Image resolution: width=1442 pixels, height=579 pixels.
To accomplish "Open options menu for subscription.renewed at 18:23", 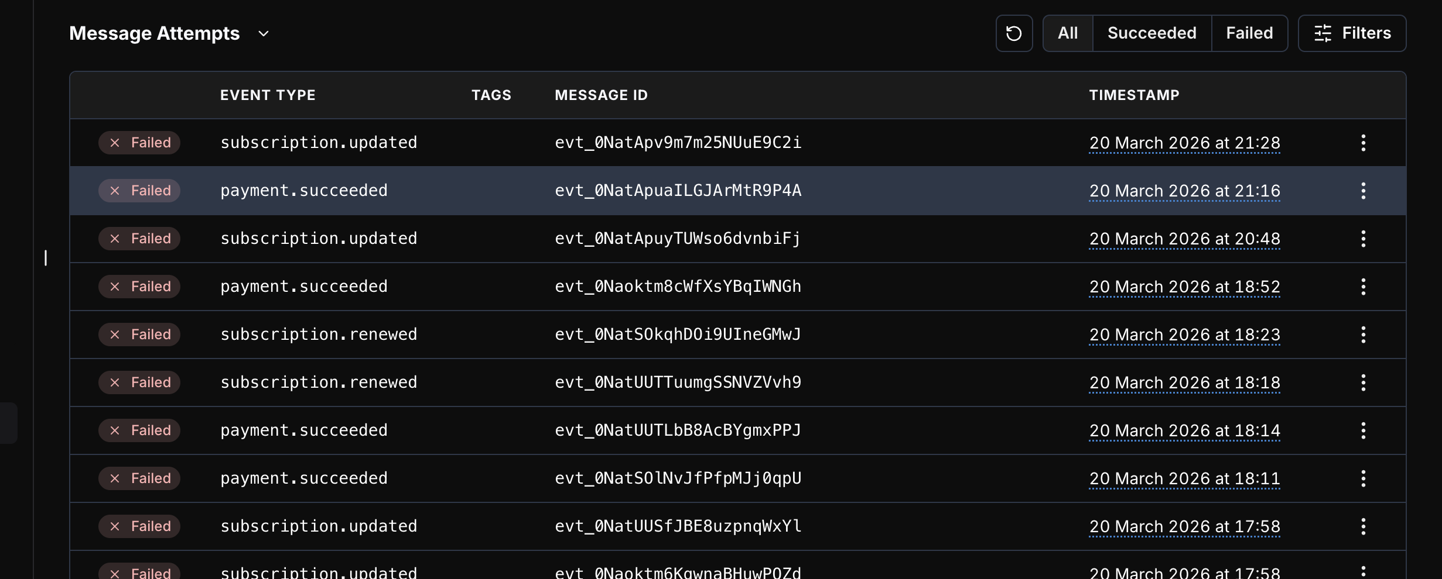I will (x=1364, y=334).
